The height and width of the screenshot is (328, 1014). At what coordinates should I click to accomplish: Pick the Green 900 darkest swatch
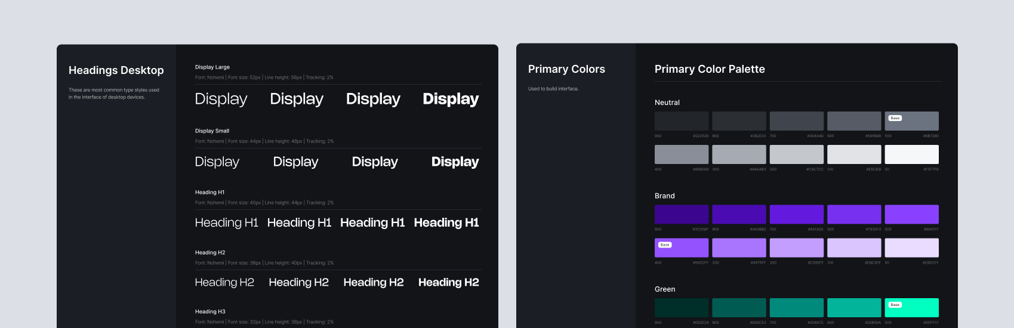[682, 308]
